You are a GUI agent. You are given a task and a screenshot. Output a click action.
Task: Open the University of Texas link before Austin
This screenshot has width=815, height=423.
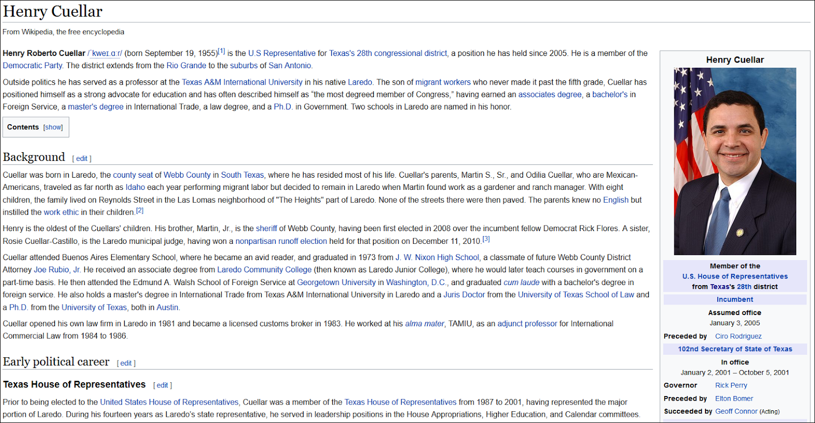pyautogui.click(x=94, y=307)
